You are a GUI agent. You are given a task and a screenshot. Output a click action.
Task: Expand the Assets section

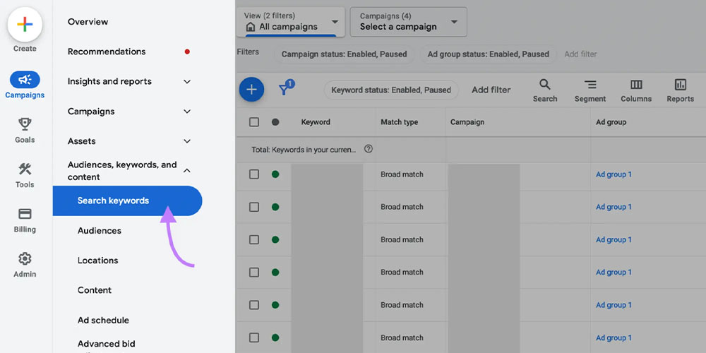click(x=187, y=141)
